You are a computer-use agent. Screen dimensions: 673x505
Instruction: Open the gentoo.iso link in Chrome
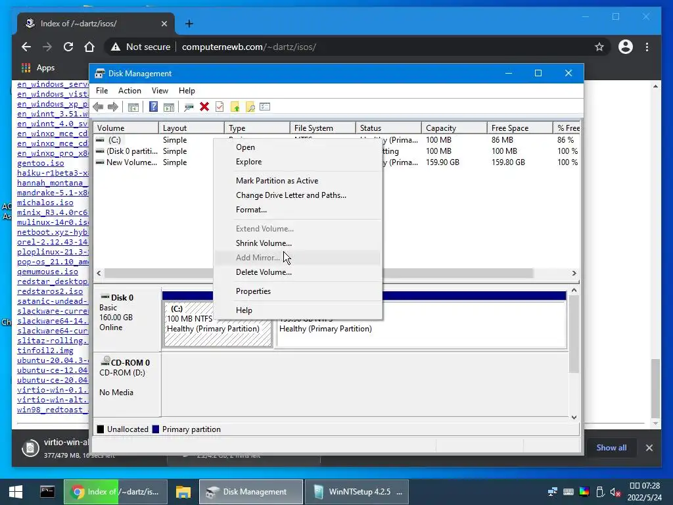pos(41,163)
